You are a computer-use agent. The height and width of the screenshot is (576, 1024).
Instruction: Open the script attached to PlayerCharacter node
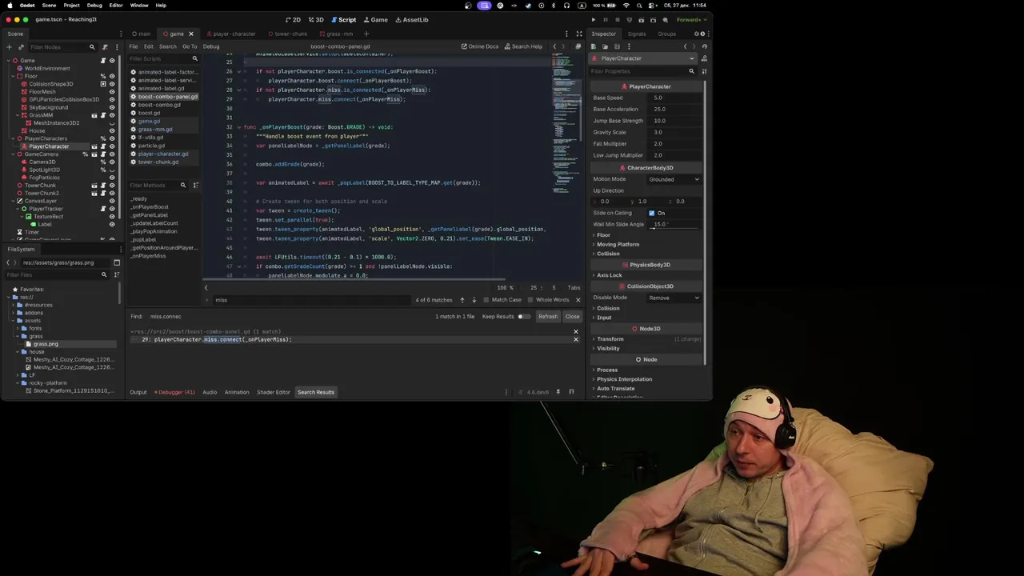point(102,146)
